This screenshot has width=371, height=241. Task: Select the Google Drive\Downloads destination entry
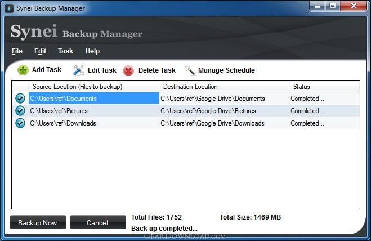coord(212,123)
